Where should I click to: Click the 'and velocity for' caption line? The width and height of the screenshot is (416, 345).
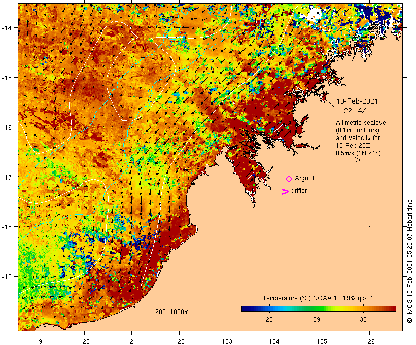click(x=358, y=137)
